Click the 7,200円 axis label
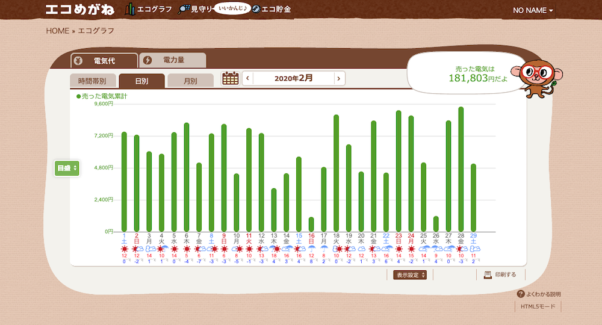 [104, 136]
